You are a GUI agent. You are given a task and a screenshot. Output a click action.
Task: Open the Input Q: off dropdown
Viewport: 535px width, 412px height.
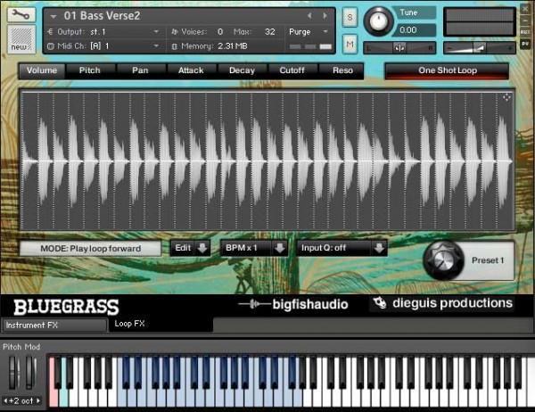click(x=342, y=248)
